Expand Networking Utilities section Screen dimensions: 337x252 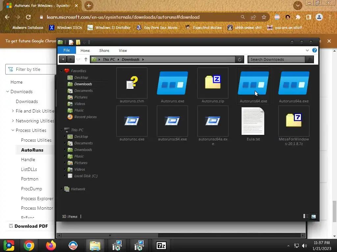coord(13,121)
